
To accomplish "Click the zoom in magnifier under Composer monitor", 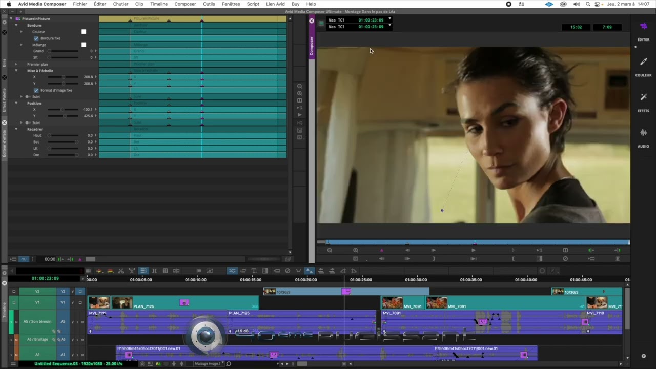I will pos(355,250).
